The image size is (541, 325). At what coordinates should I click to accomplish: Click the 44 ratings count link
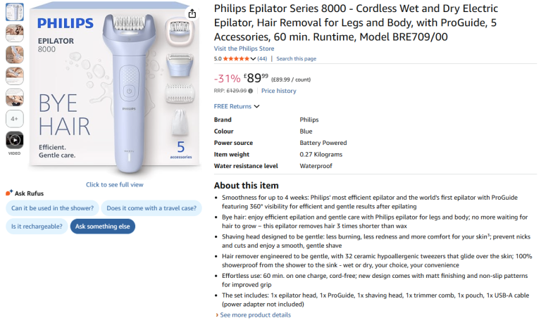tap(262, 58)
